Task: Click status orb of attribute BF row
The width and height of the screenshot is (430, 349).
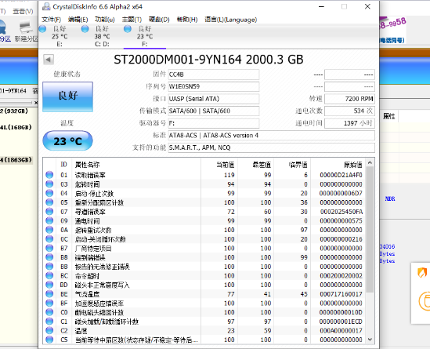Action: point(49,304)
